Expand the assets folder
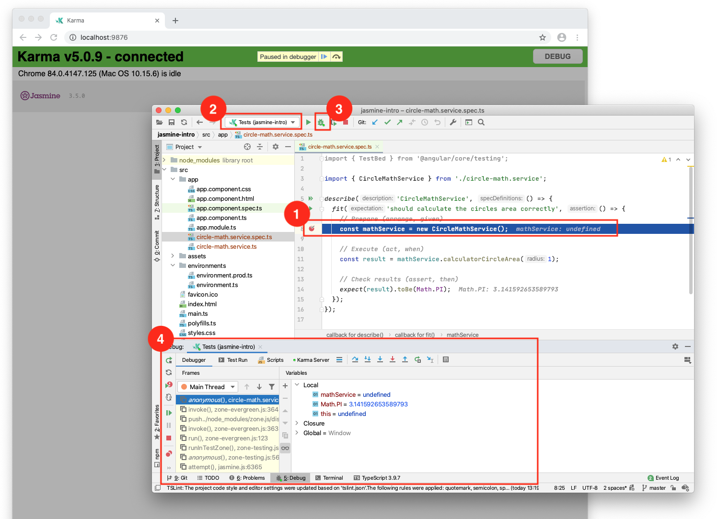The image size is (718, 519). coord(173,256)
